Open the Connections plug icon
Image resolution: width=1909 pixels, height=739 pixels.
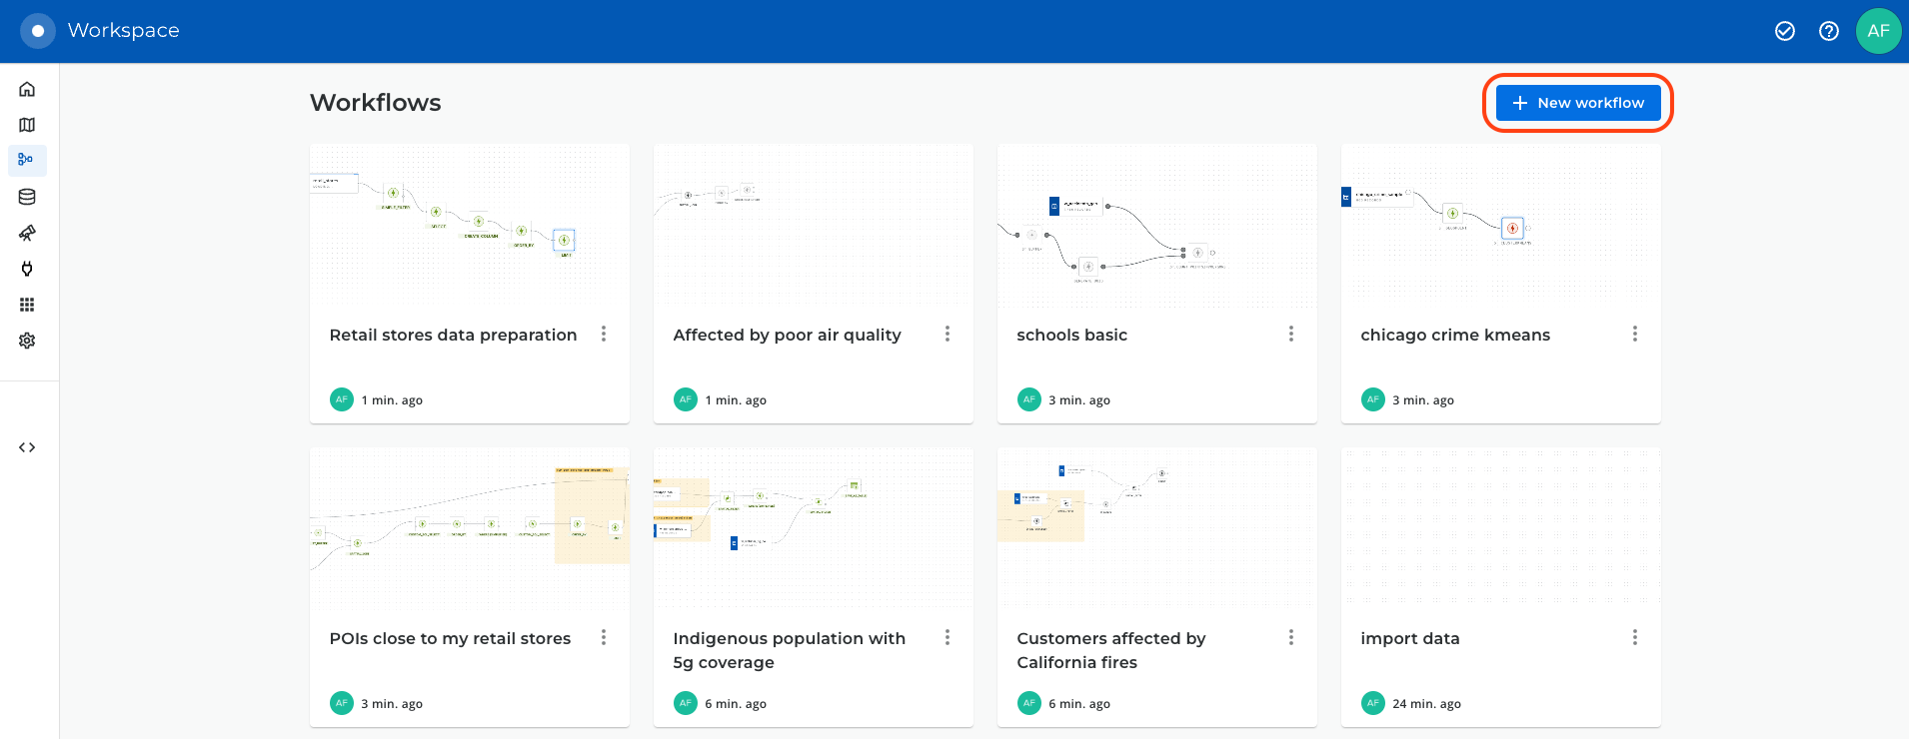click(27, 269)
